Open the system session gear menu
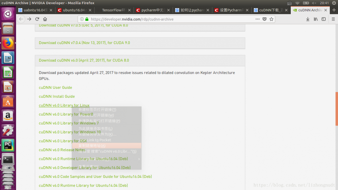338x190 pixels. (334, 3)
